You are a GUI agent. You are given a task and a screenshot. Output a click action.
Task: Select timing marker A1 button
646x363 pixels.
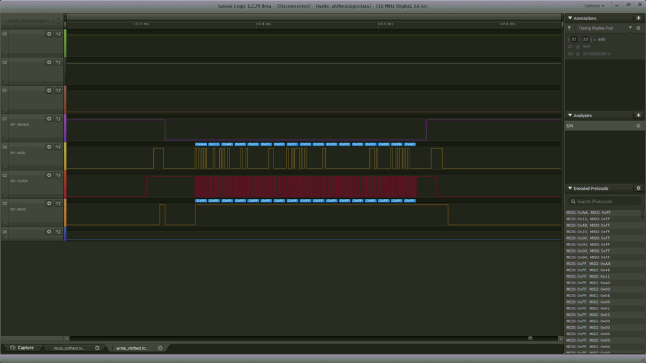(574, 39)
